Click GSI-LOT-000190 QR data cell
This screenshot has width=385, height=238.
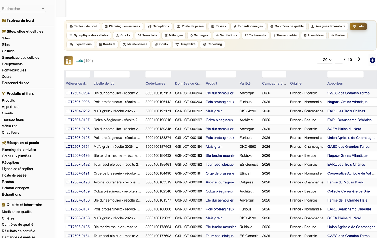[x=188, y=182]
